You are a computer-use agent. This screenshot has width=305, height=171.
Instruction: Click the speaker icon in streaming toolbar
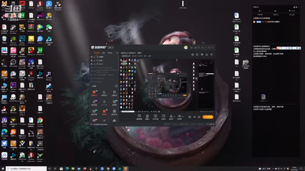(179, 117)
